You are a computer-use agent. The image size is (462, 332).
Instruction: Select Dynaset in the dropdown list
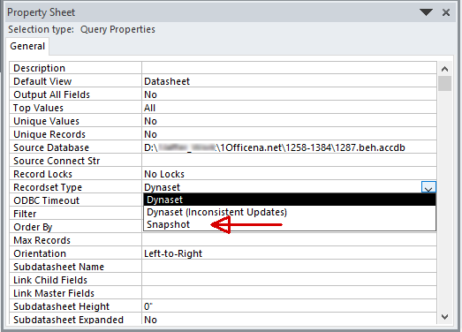[x=290, y=200]
